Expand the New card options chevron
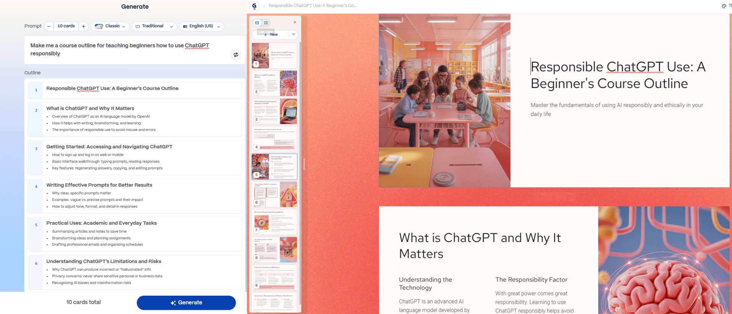This screenshot has height=314, width=732. coord(294,34)
